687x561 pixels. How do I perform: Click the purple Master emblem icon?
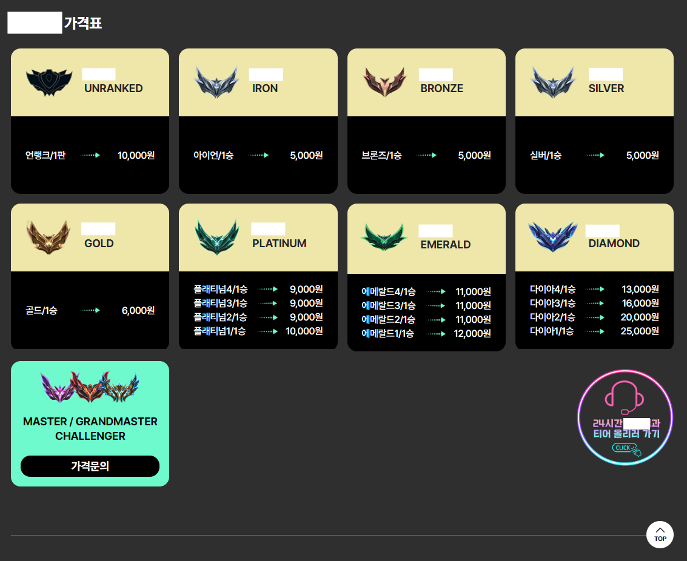[57, 388]
